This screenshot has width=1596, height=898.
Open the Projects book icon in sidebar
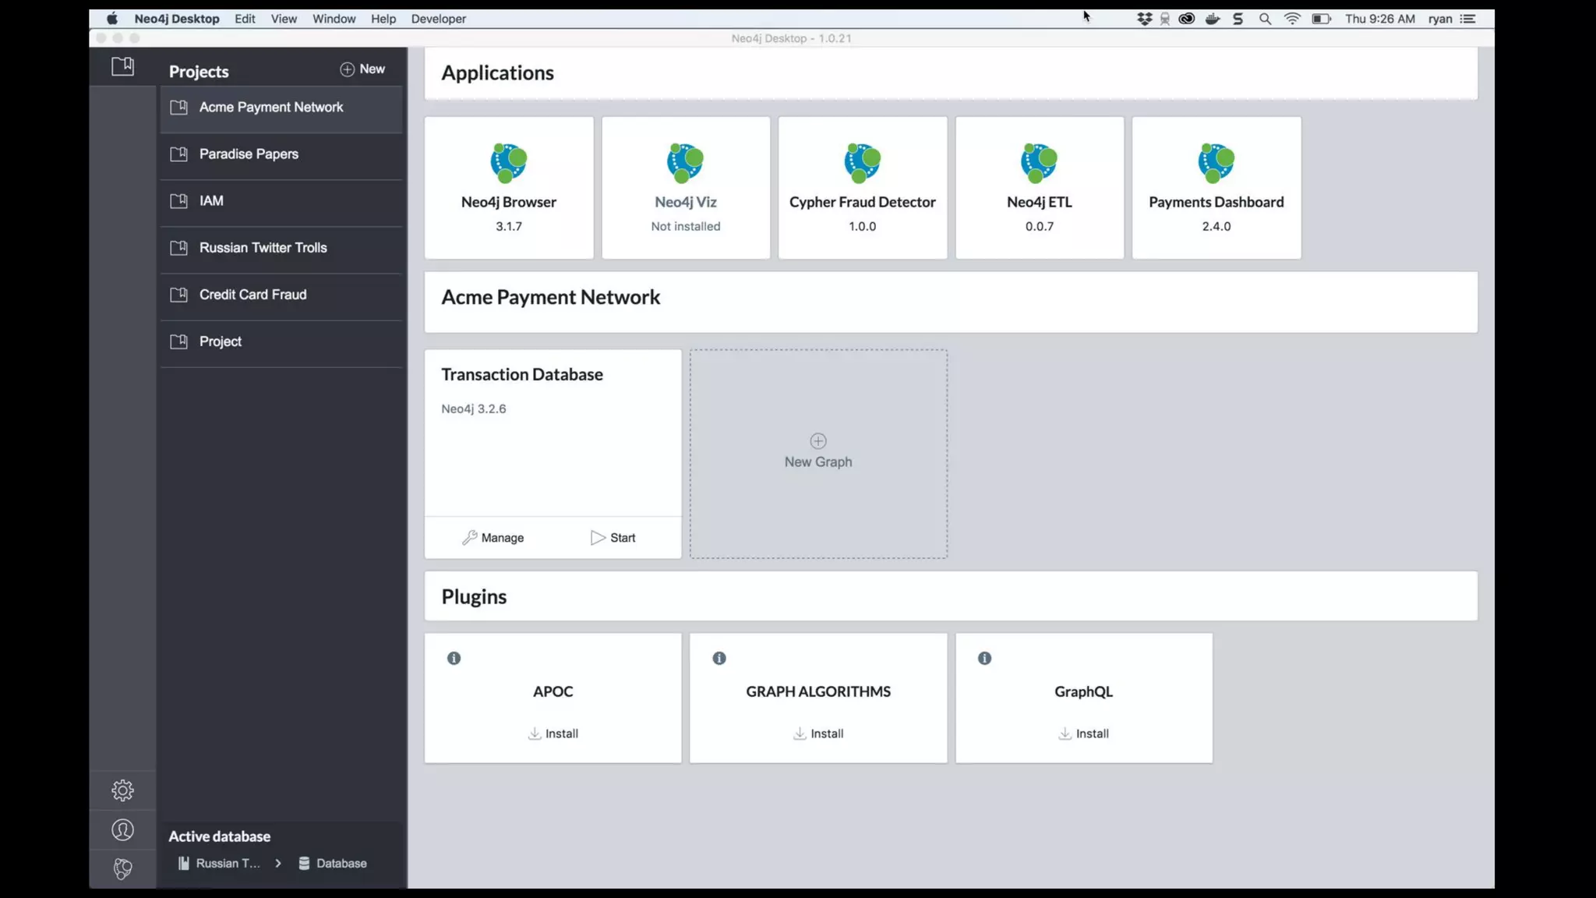tap(122, 66)
